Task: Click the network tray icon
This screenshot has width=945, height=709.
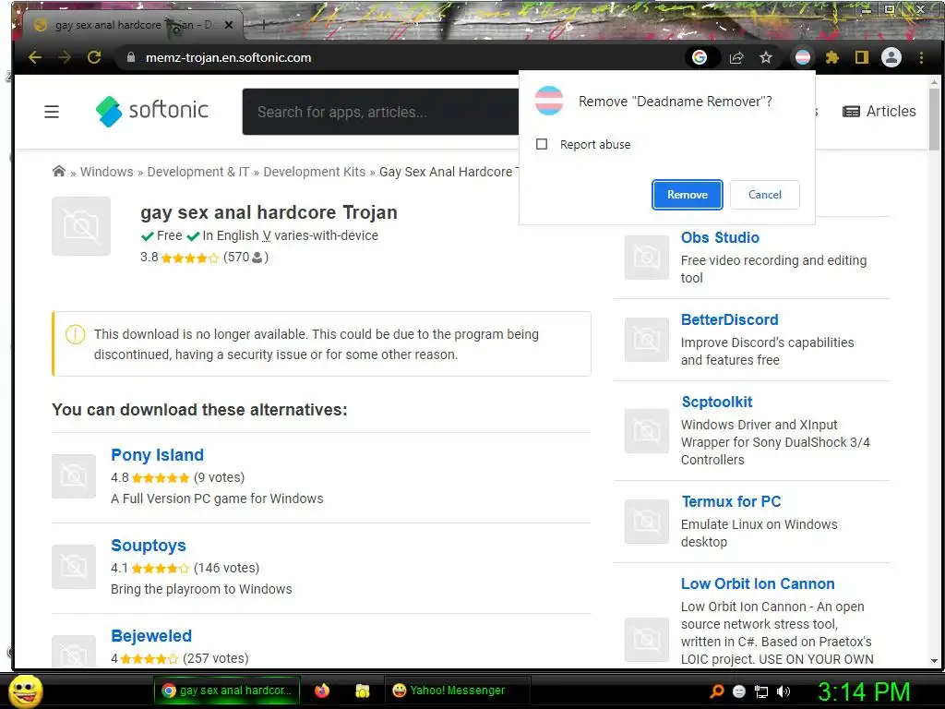Action: click(x=761, y=691)
